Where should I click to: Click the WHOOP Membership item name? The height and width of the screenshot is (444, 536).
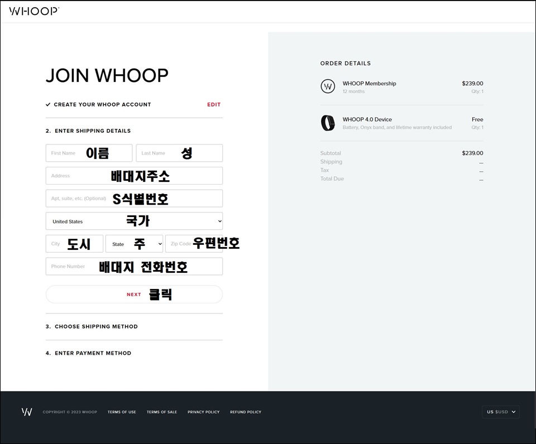pos(369,83)
